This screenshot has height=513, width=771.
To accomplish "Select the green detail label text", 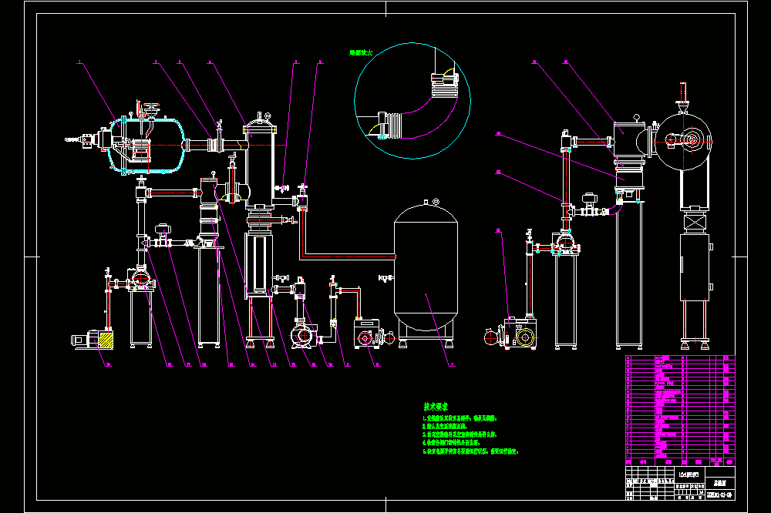I will pos(361,52).
